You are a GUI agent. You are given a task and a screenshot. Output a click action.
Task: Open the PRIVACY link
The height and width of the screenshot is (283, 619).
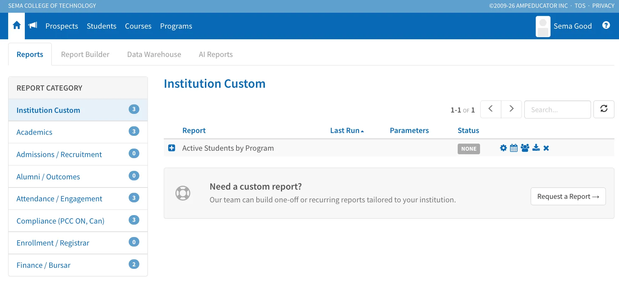[603, 6]
